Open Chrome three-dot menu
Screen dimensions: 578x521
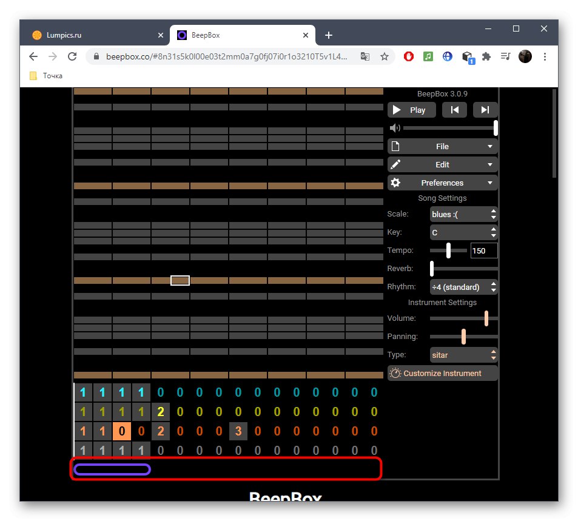[x=545, y=56]
